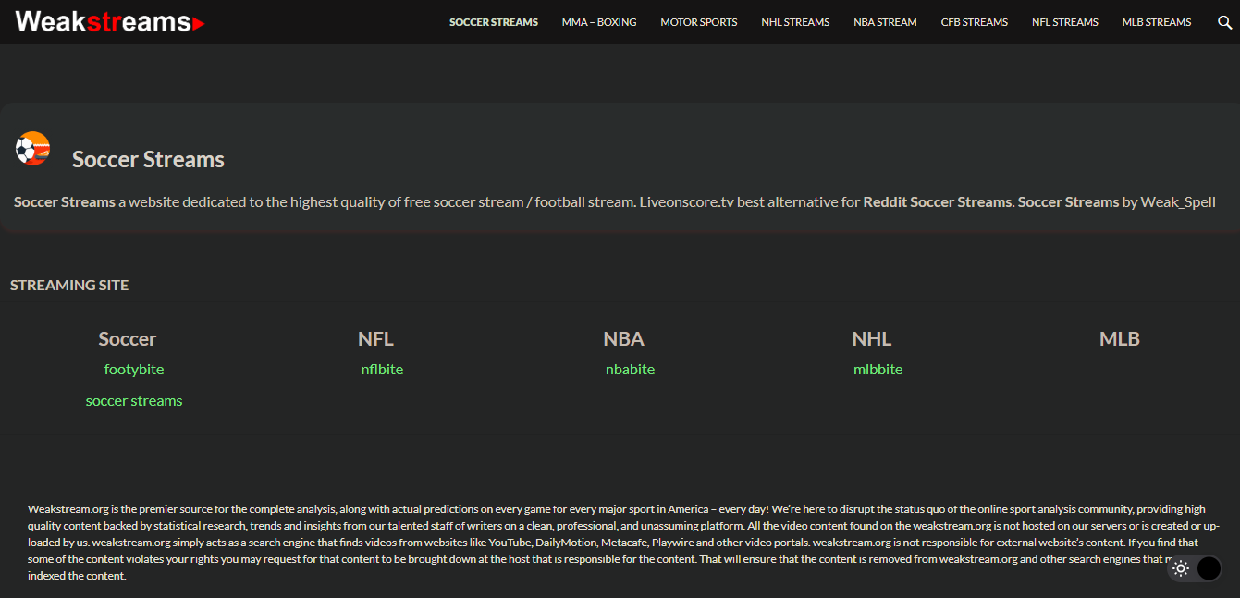The height and width of the screenshot is (598, 1240).
Task: Open the soccer streams green link
Action: click(x=134, y=401)
